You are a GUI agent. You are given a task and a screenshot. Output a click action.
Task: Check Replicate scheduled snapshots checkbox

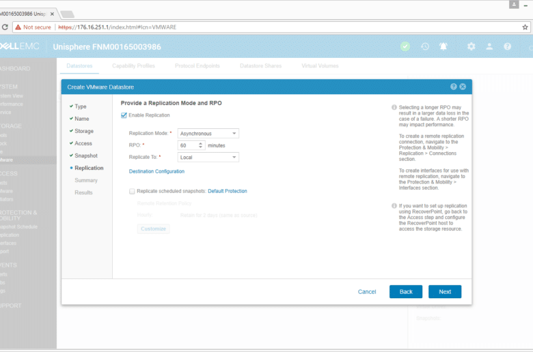(132, 191)
